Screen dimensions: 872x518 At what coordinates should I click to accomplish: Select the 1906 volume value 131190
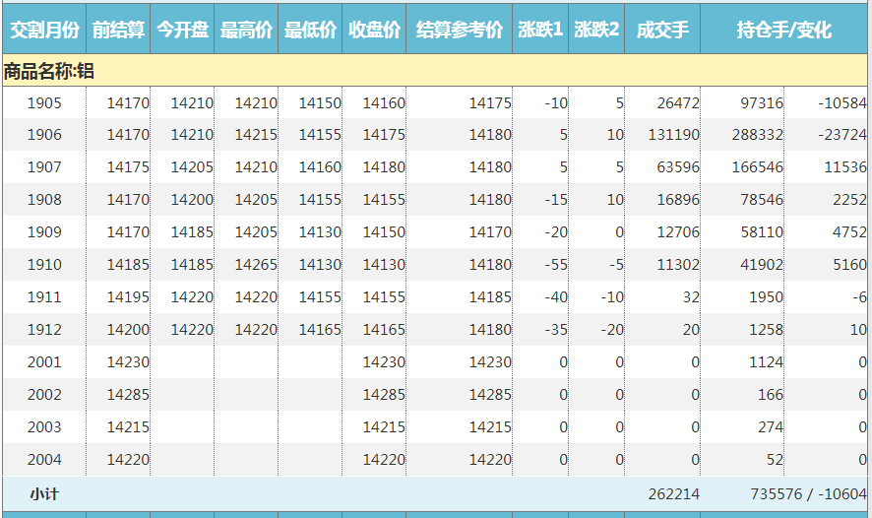click(673, 135)
